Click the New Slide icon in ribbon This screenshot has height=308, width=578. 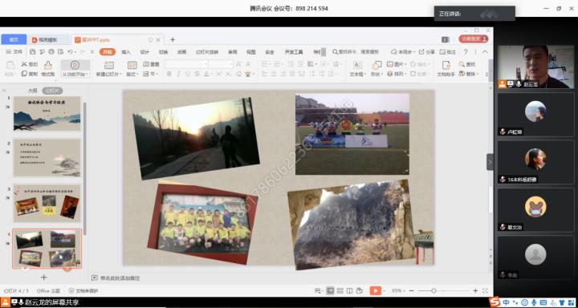[x=109, y=66]
